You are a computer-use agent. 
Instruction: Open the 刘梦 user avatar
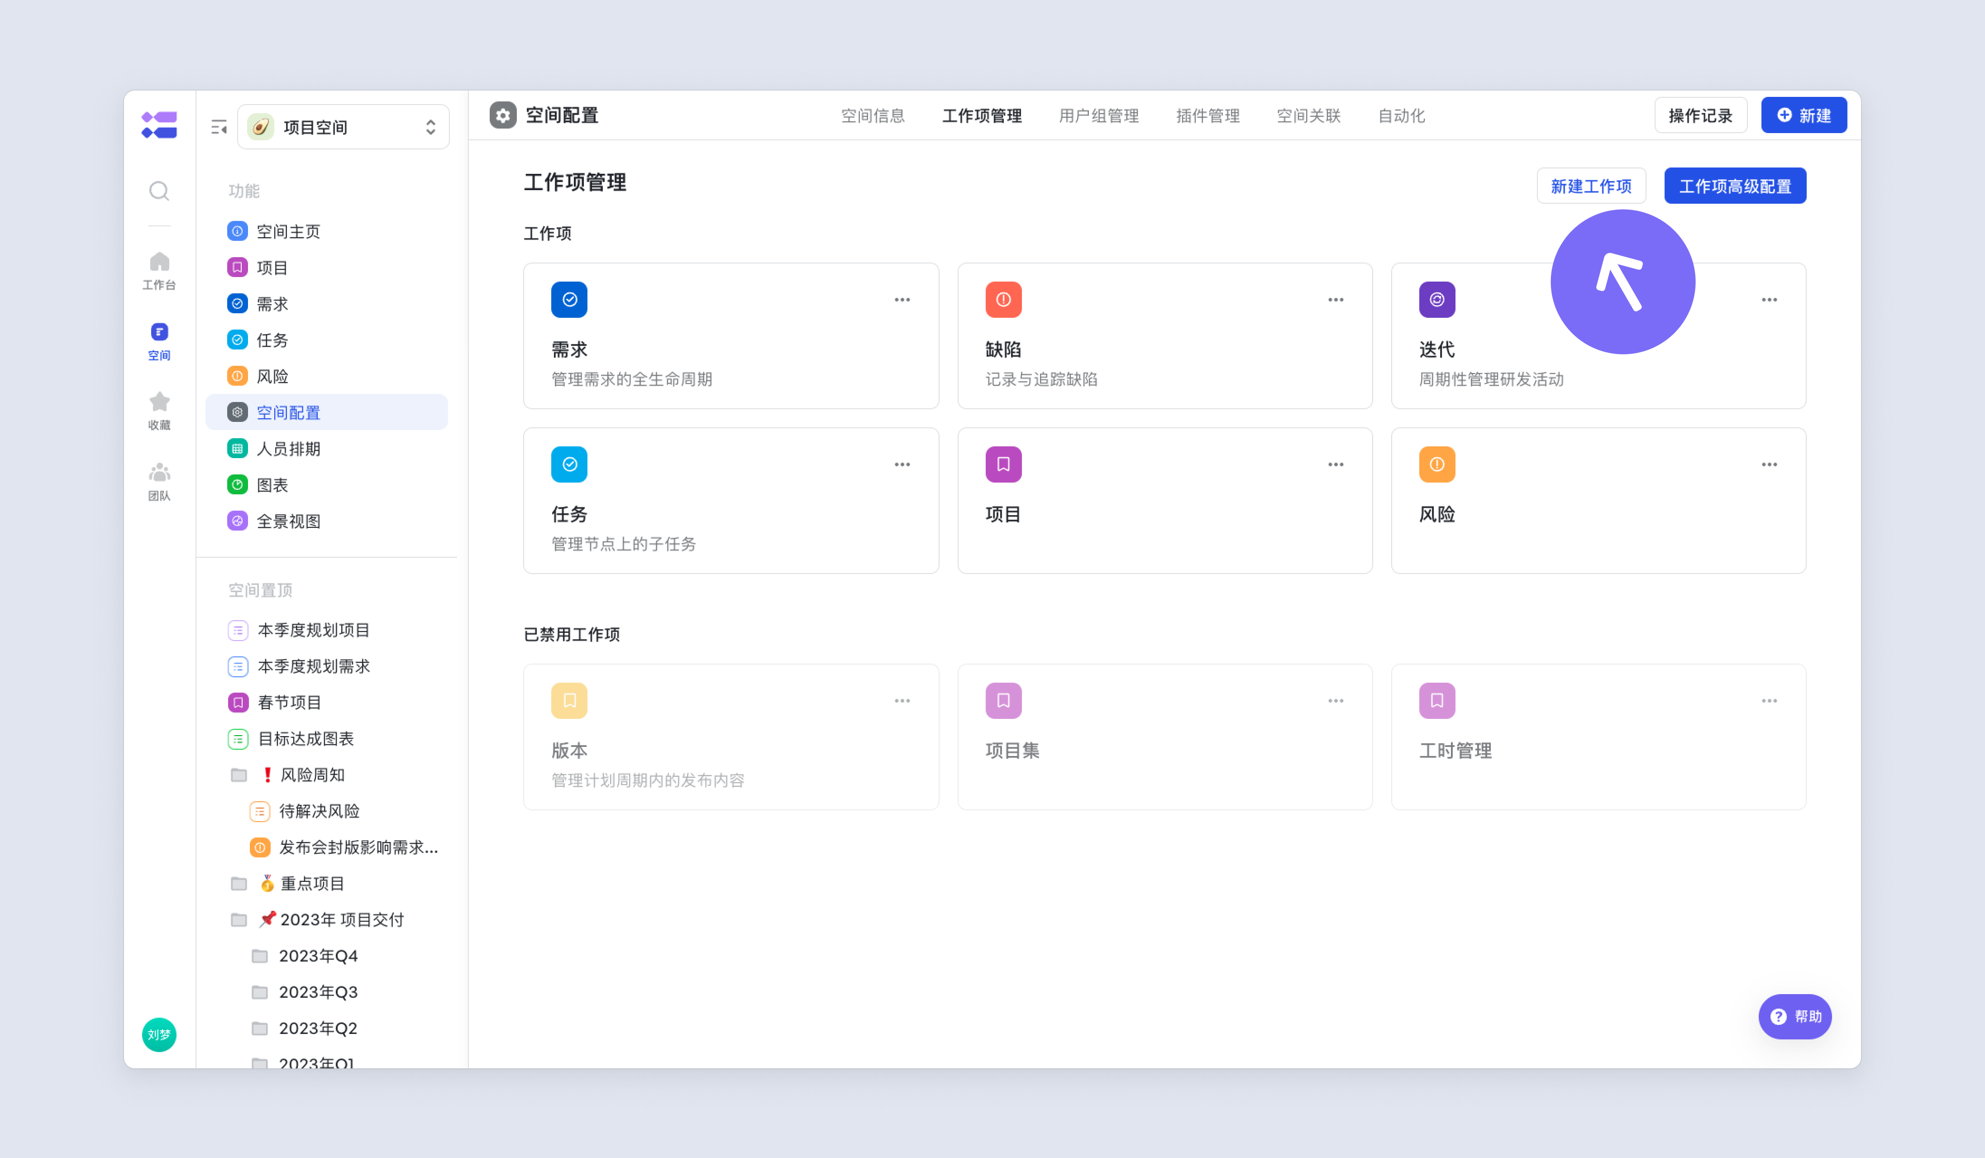(159, 1034)
